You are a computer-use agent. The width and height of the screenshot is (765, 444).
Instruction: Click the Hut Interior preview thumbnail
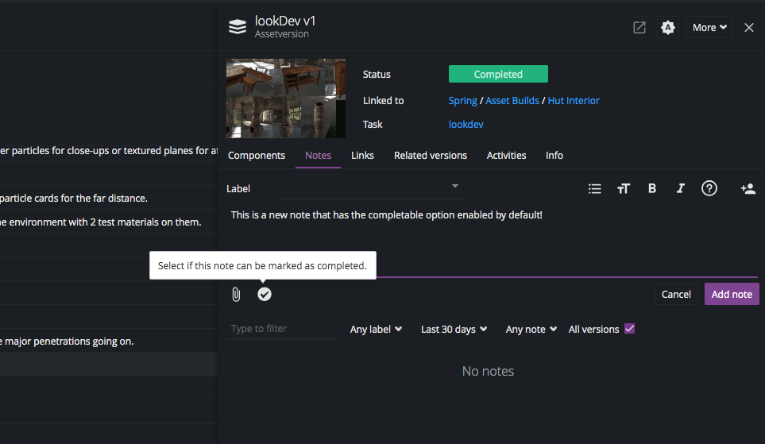coord(286,98)
